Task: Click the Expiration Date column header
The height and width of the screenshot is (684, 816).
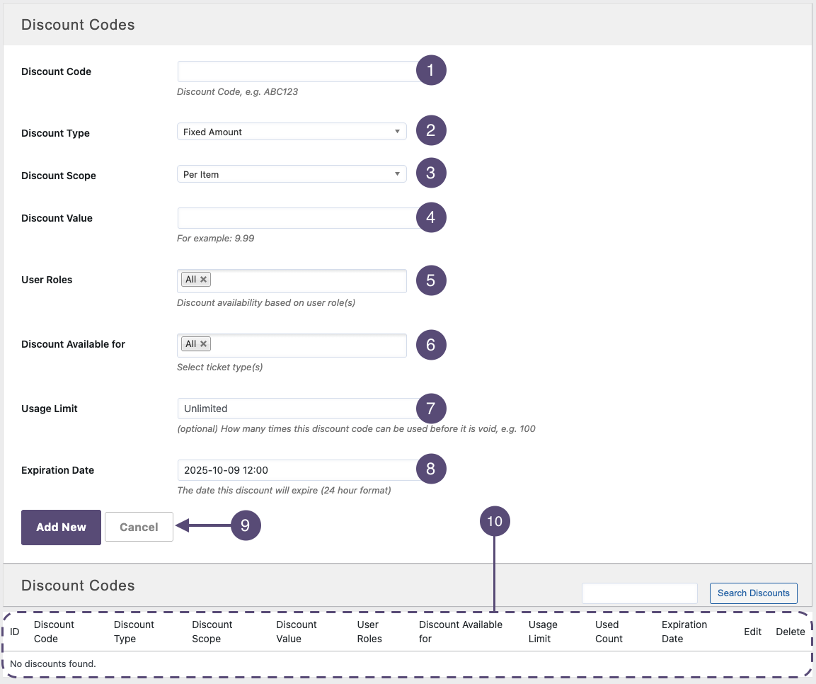Action: click(x=684, y=632)
